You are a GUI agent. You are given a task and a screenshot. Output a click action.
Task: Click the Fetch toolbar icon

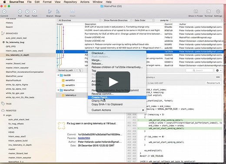point(34,12)
